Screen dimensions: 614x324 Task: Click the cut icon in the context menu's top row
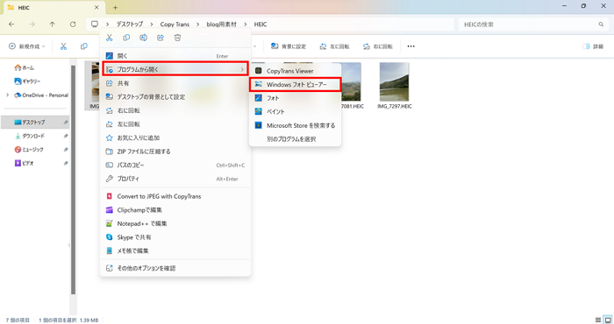[x=110, y=38]
